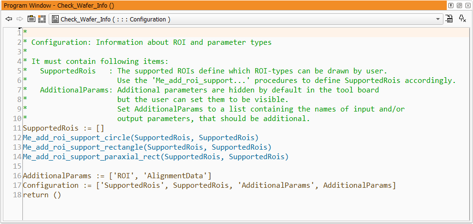
Task: Select line 11 SupportedRois assignment
Action: [63, 128]
